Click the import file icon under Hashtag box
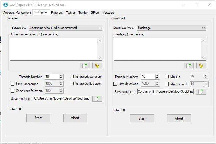 point(189,66)
